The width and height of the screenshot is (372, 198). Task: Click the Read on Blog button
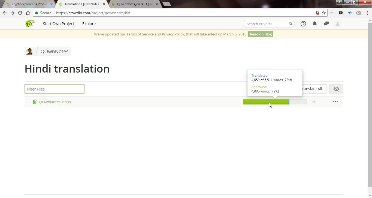[x=261, y=34]
